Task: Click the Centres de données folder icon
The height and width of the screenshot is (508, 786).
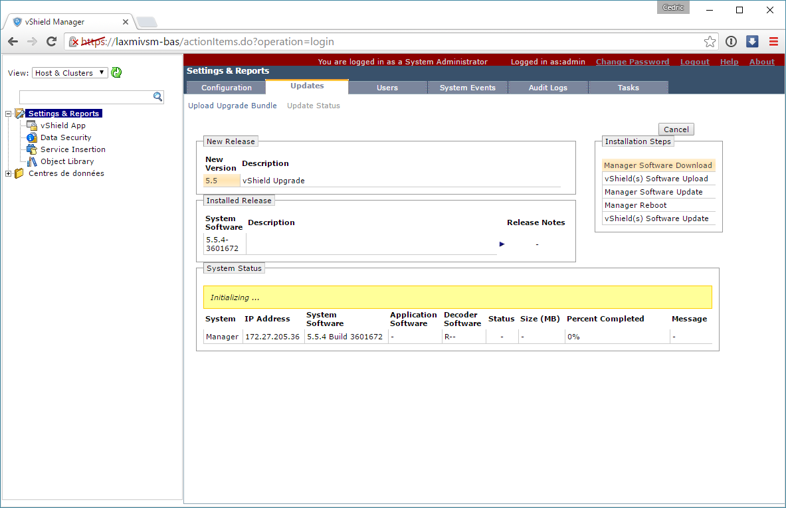Action: pos(19,173)
